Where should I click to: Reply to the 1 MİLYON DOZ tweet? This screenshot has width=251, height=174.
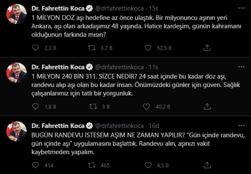click(36, 48)
